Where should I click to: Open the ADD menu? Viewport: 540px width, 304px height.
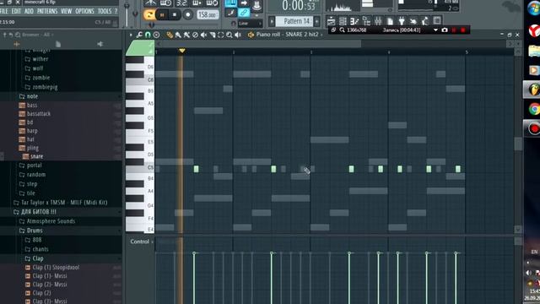point(29,11)
